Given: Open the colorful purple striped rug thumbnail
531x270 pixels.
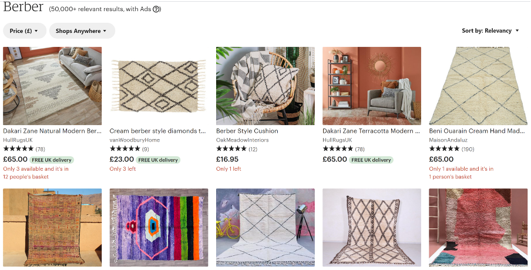Looking at the screenshot, I should pyautogui.click(x=159, y=227).
